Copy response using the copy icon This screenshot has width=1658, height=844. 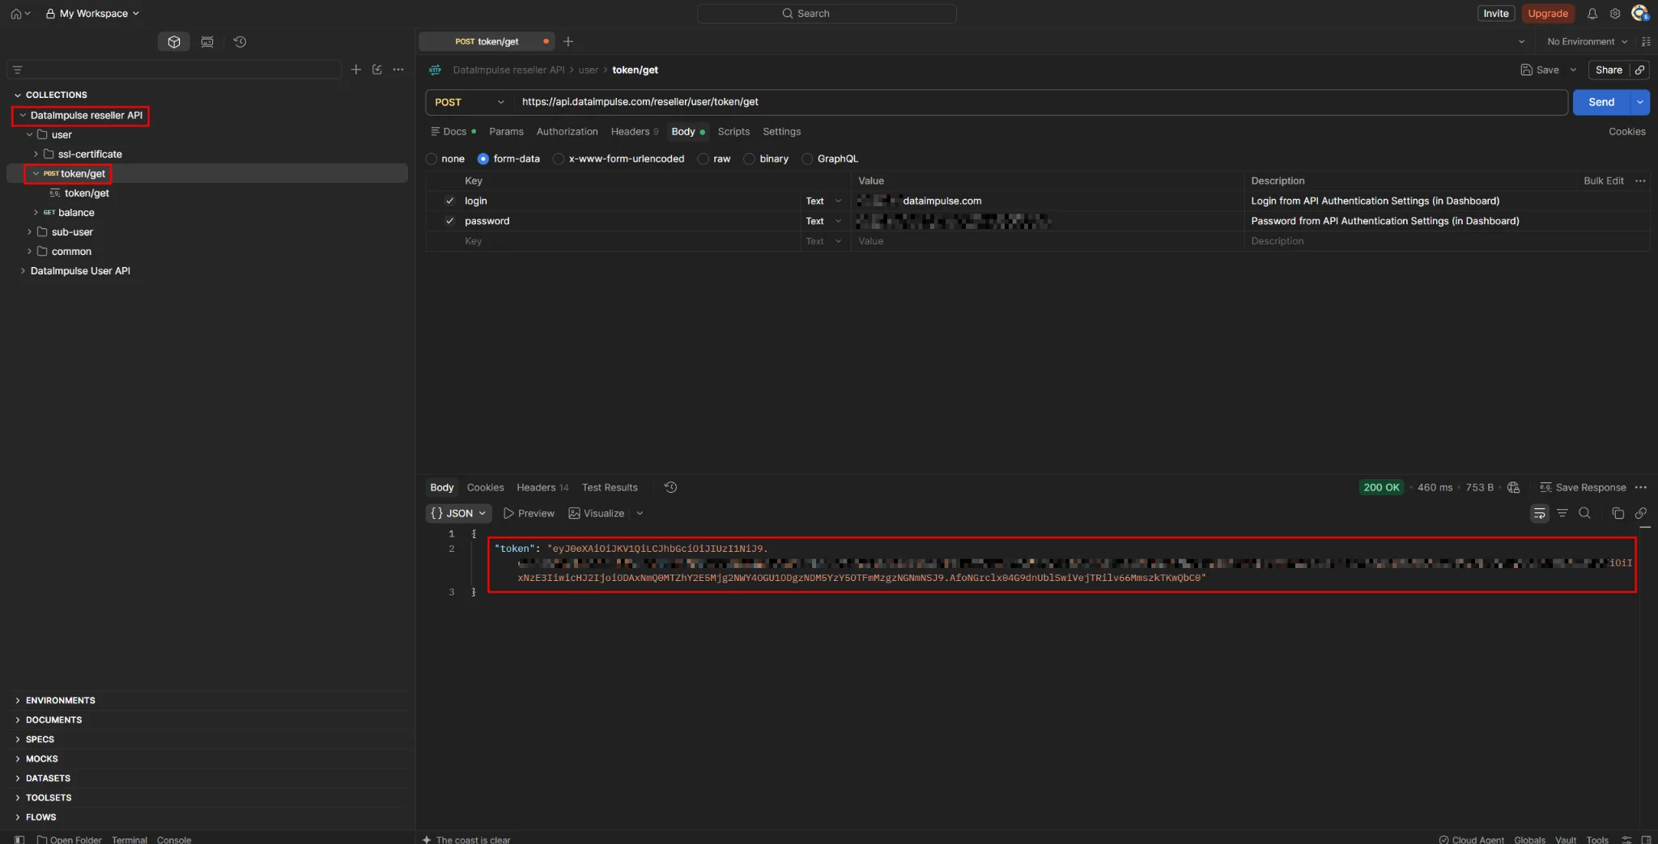1618,513
